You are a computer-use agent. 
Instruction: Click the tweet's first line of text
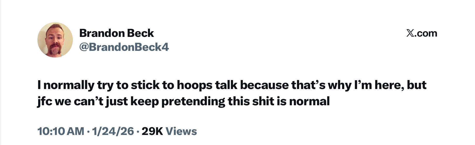point(232,85)
